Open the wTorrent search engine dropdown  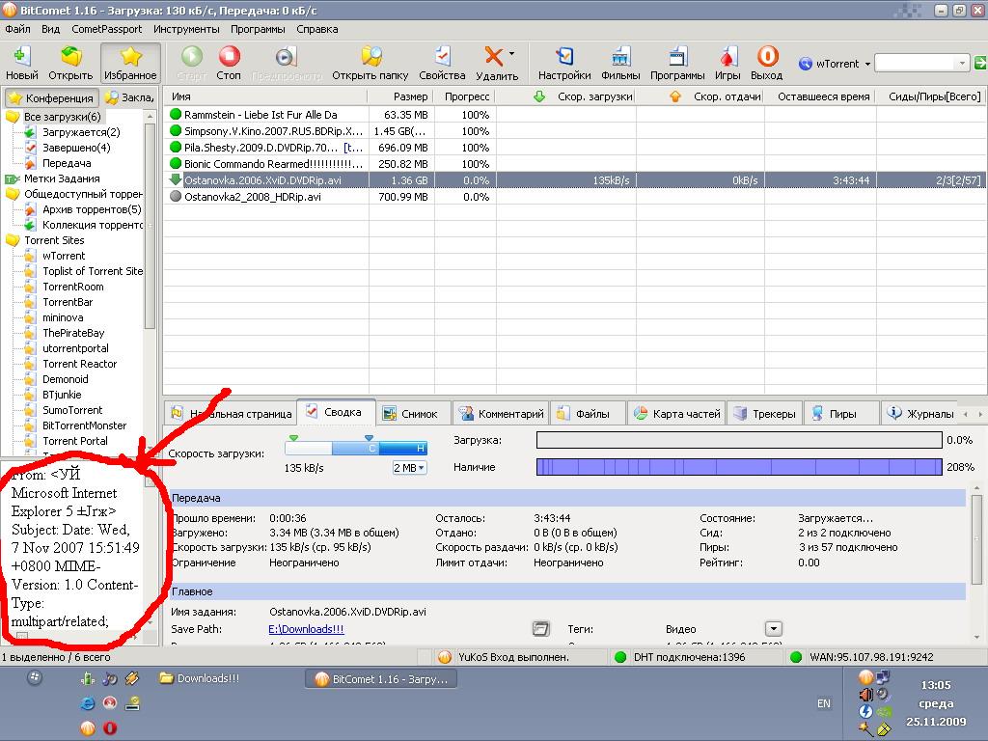867,64
